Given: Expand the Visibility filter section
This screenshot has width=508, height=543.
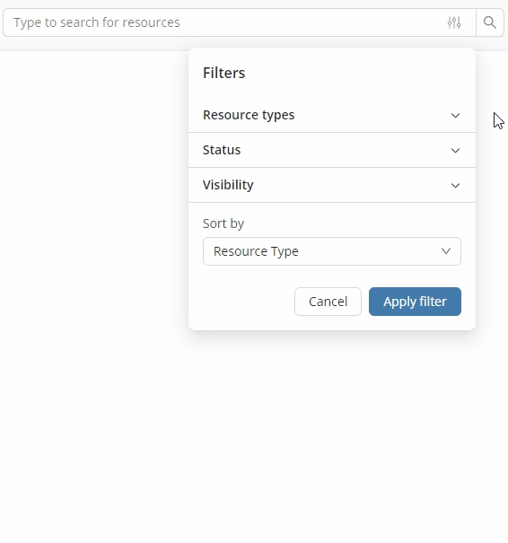Looking at the screenshot, I should point(332,185).
